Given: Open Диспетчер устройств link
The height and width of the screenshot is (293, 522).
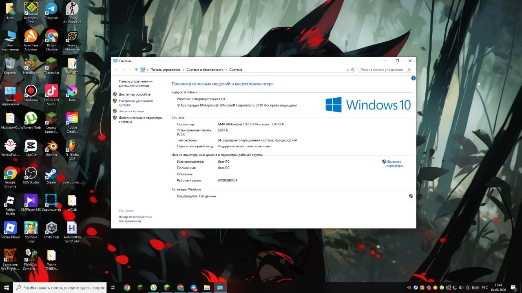Looking at the screenshot, I should (135, 94).
